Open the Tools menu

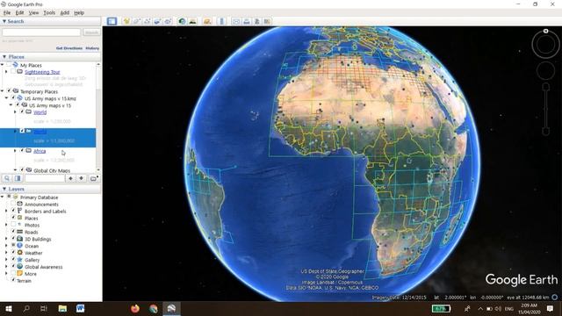point(49,12)
